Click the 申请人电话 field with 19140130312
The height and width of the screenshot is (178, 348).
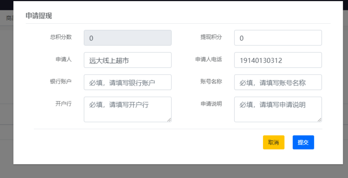click(278, 60)
